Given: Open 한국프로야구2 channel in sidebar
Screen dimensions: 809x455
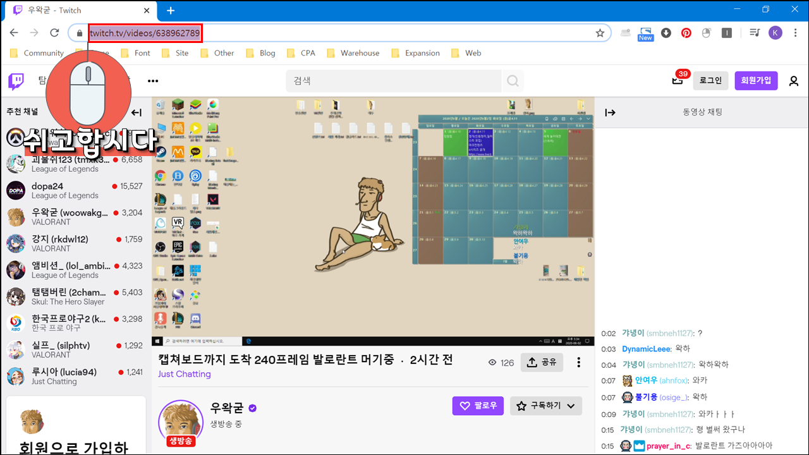Looking at the screenshot, I should pos(75,323).
